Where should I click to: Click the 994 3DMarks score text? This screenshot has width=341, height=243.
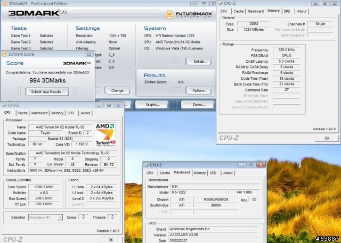pyautogui.click(x=47, y=80)
